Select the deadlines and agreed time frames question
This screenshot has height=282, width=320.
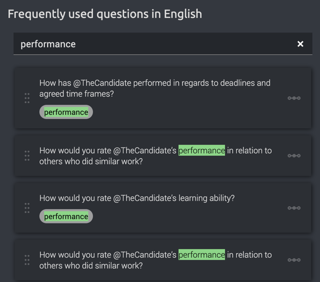pos(155,88)
